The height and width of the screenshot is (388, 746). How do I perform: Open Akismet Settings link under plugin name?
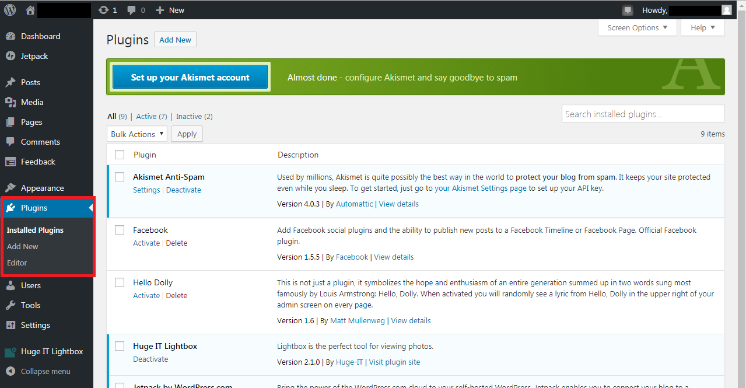146,190
